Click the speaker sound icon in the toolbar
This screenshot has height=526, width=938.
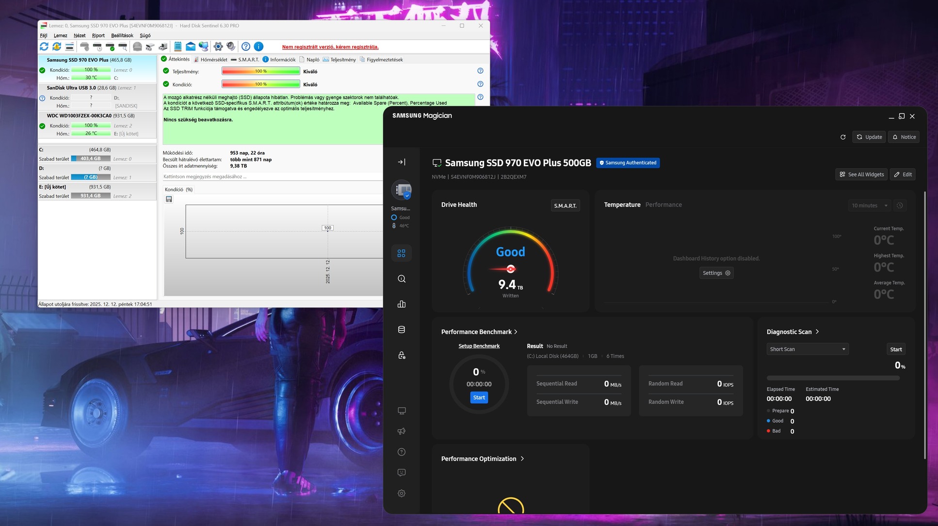point(231,47)
